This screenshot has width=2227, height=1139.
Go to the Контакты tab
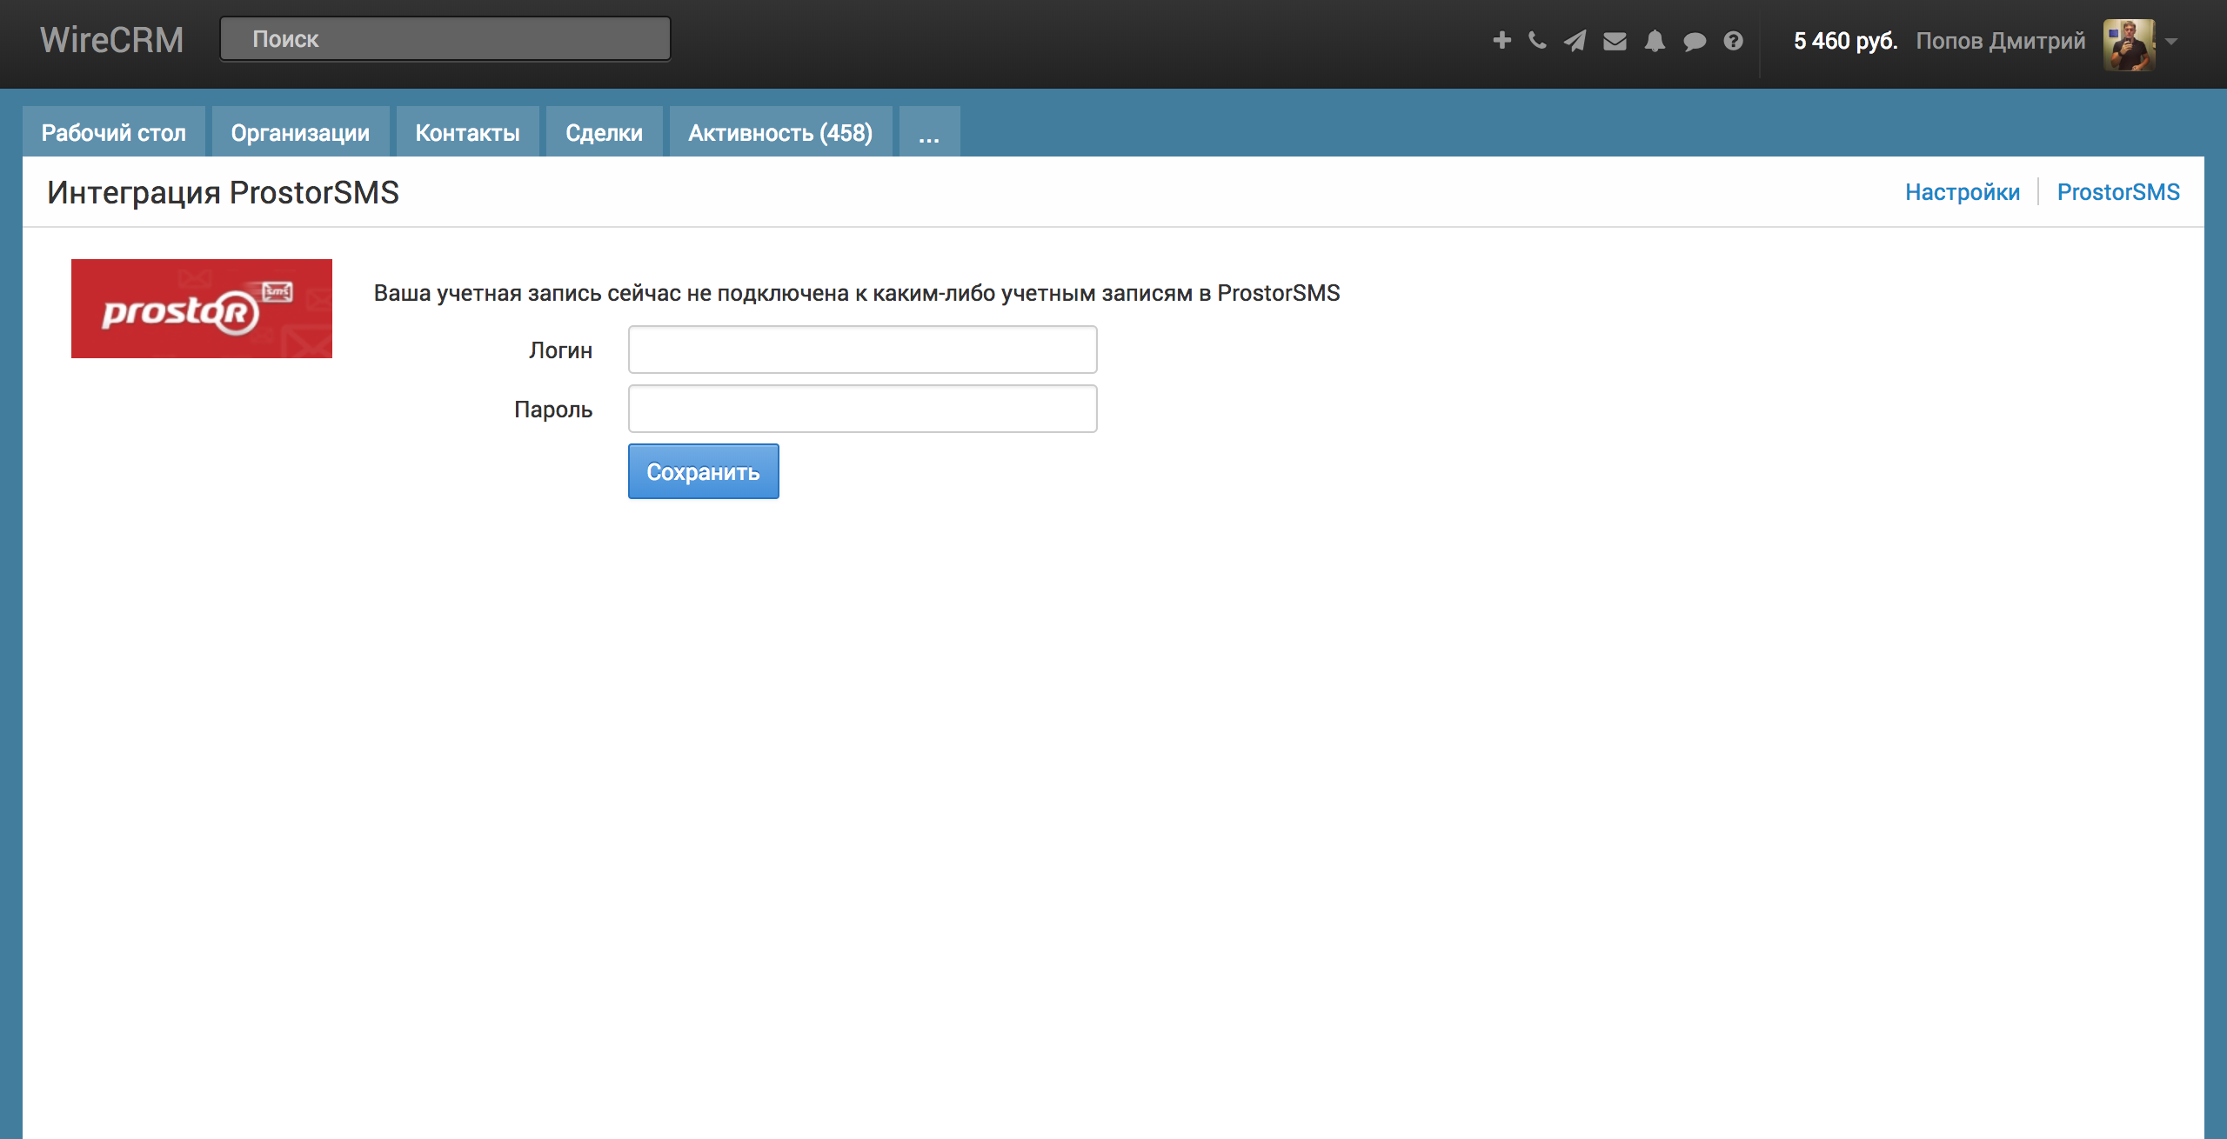point(468,132)
